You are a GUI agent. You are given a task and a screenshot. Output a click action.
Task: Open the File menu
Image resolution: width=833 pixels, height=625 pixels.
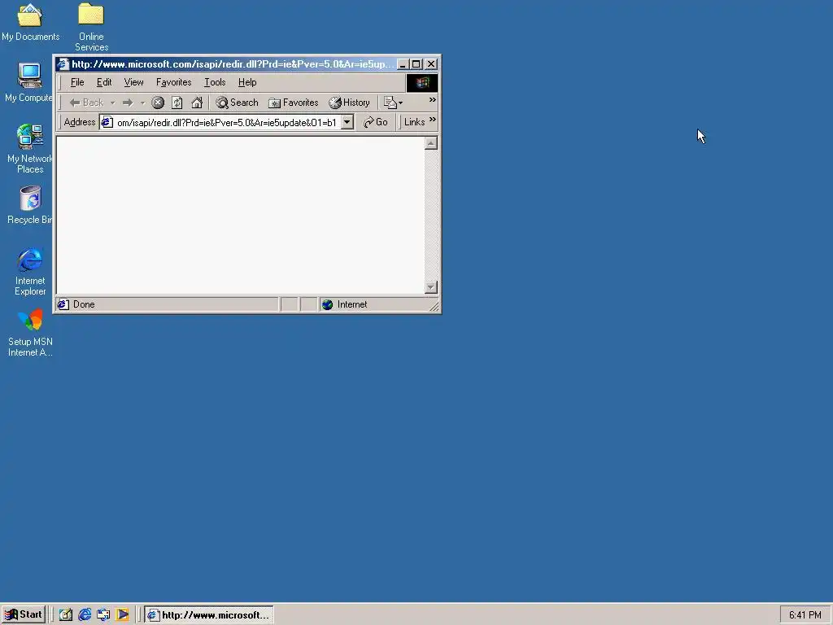77,82
